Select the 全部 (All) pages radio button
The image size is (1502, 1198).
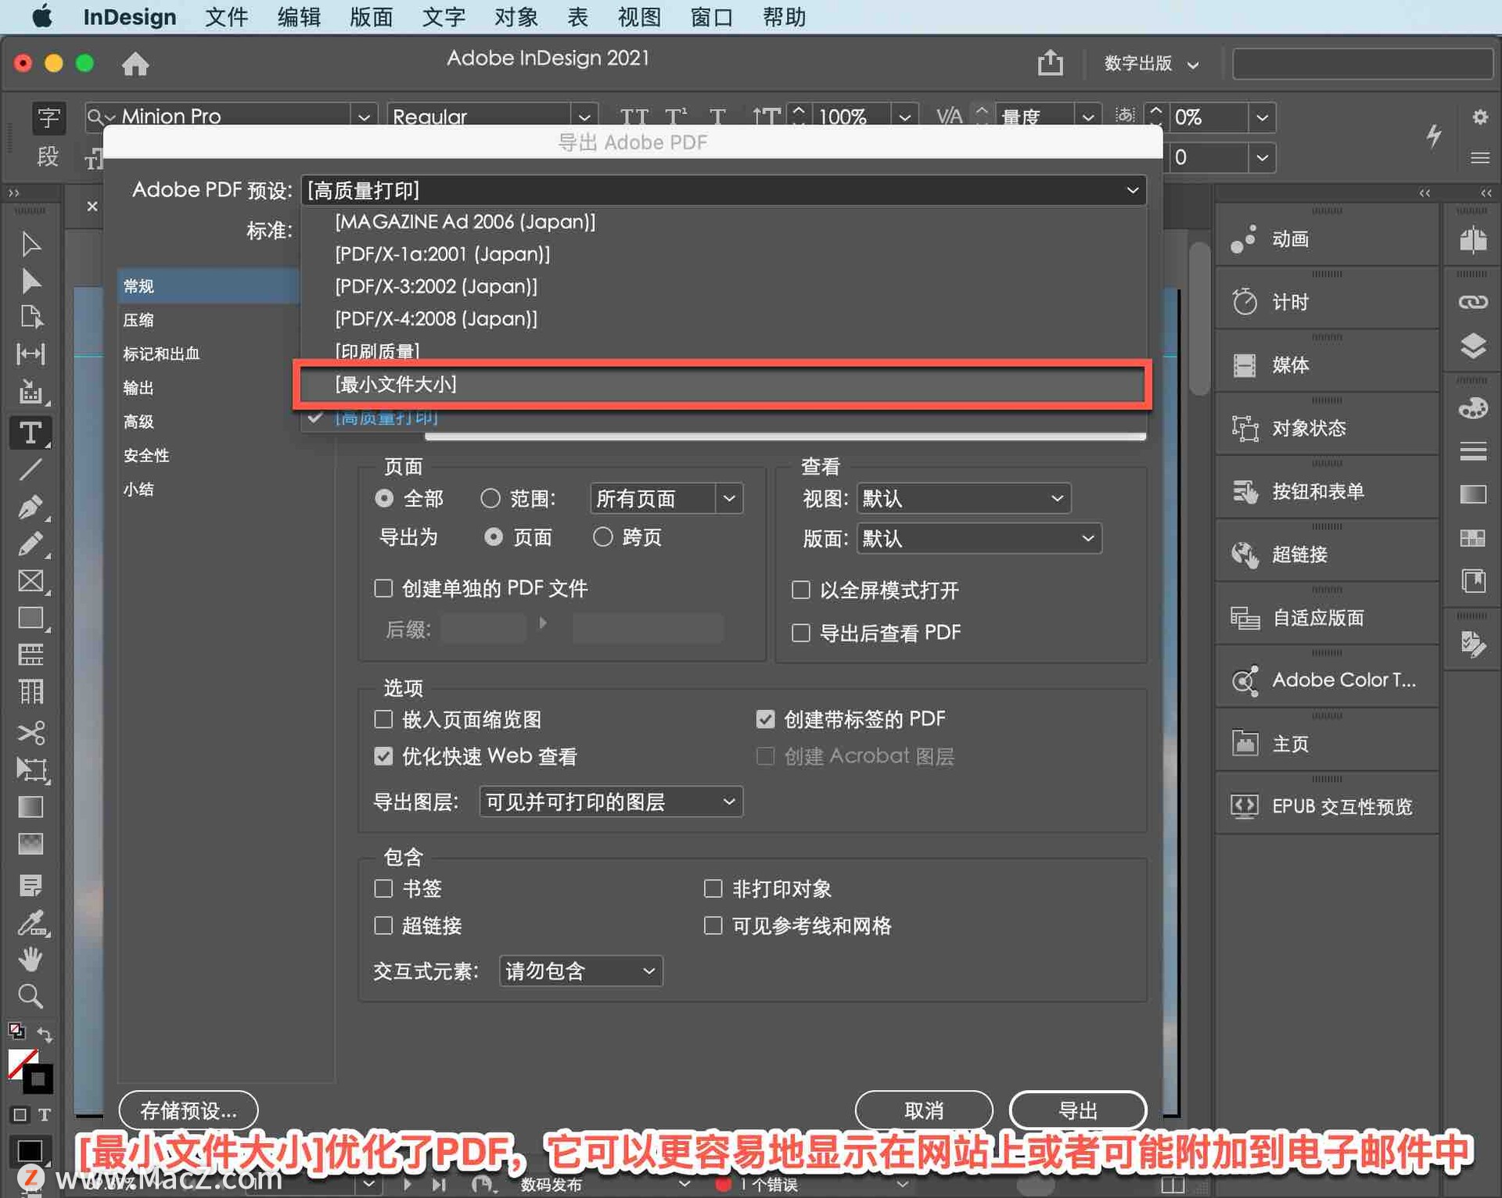pyautogui.click(x=384, y=498)
